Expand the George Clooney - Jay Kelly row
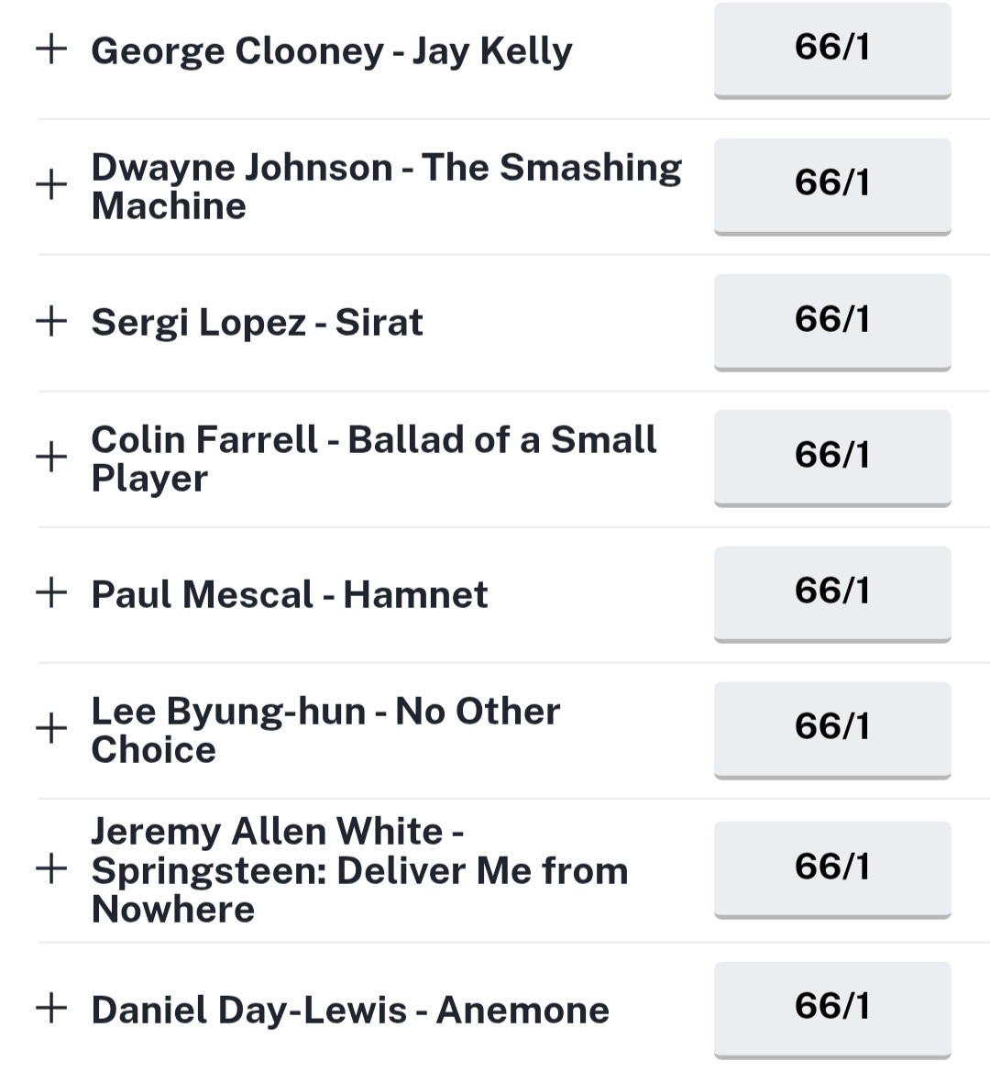Image resolution: width=990 pixels, height=1072 pixels. 51,50
